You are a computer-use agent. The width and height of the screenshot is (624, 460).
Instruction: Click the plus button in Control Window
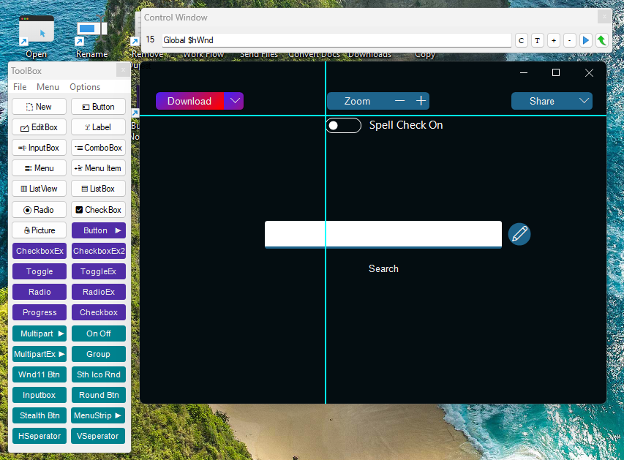(x=554, y=40)
